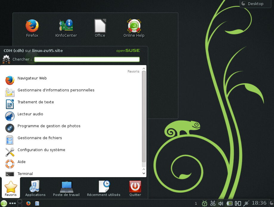Open Gestionnaire de fichiers

[40, 138]
